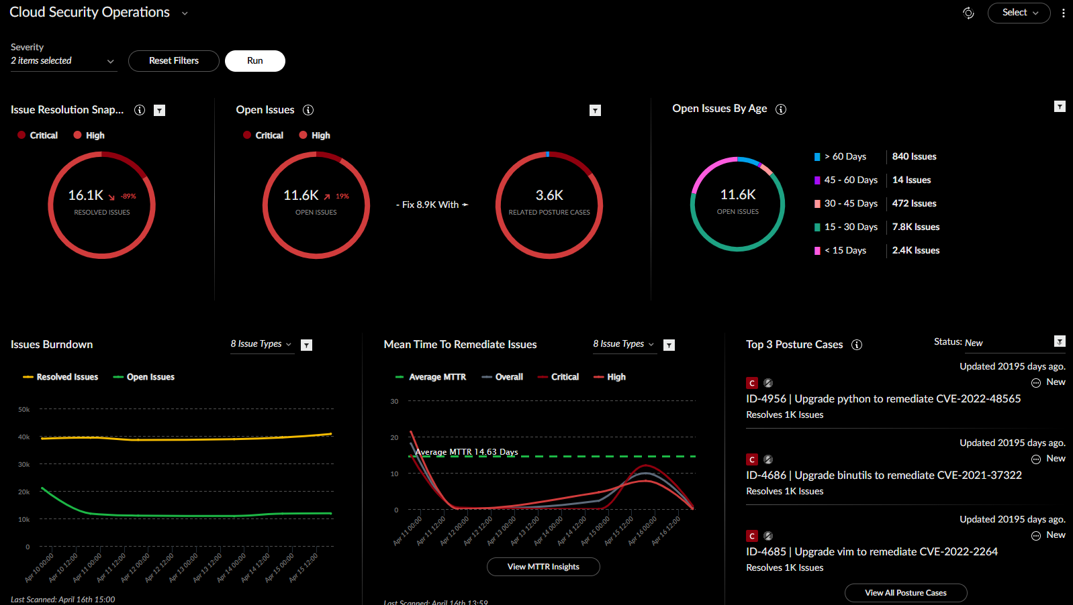Click the purple 45 - 60 Days swatch
Viewport: 1073px width, 605px height.
pyautogui.click(x=817, y=180)
